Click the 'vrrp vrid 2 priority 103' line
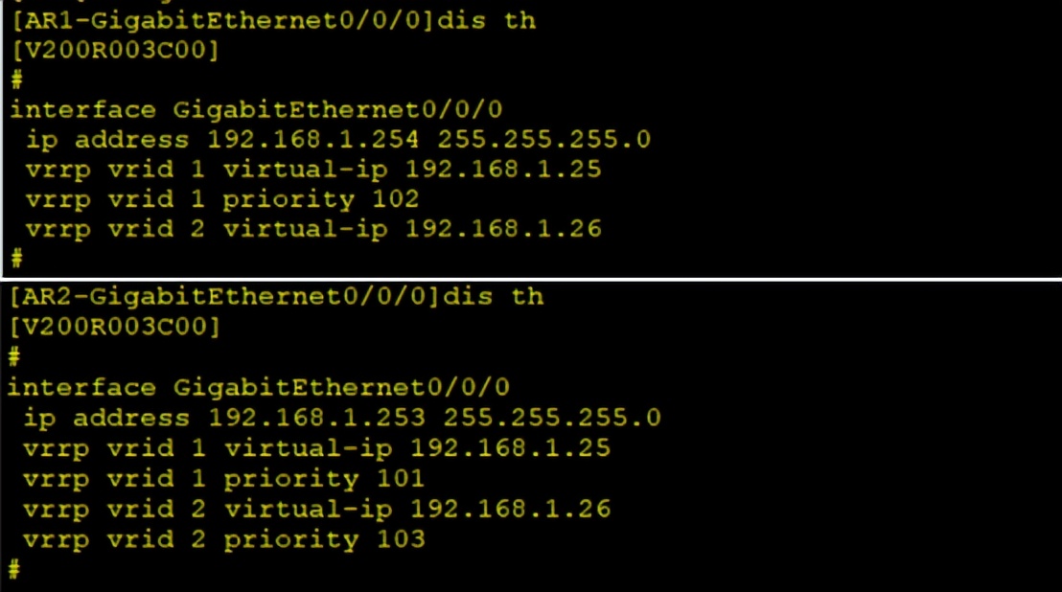This screenshot has height=592, width=1062. (x=224, y=538)
